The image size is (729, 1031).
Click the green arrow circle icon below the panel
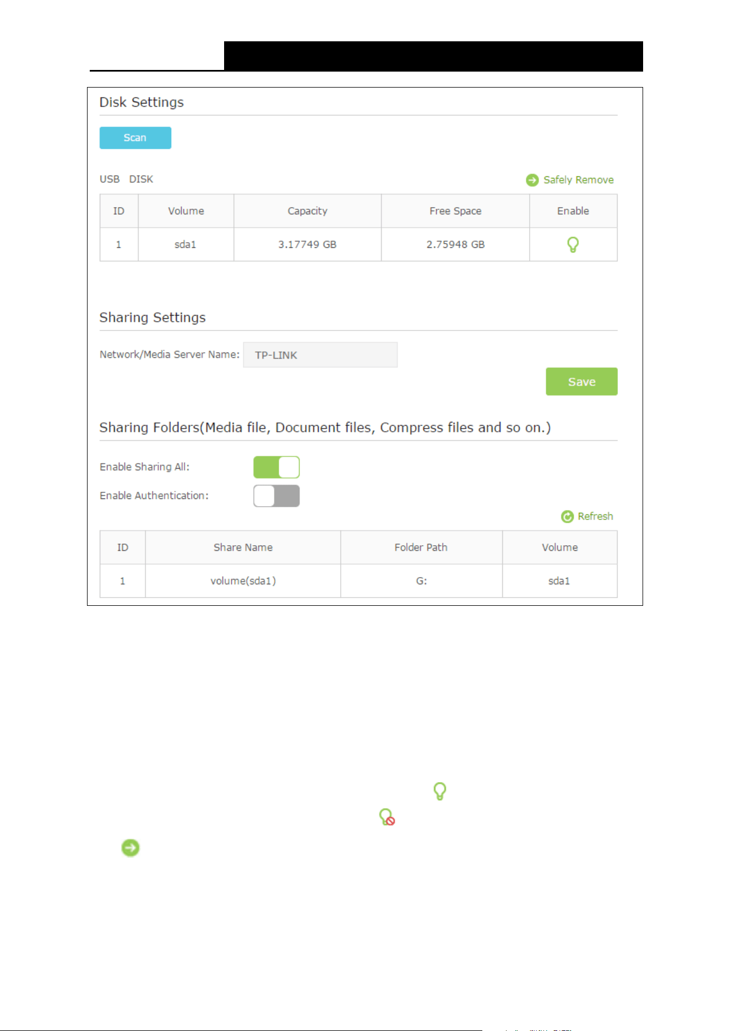coord(130,848)
